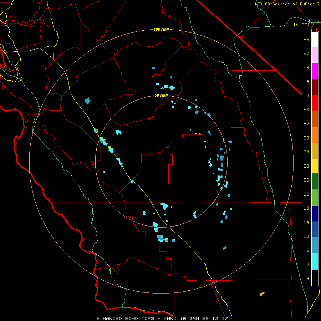Click the 50 NMI range ring label
The image size is (321, 321).
pos(161,95)
